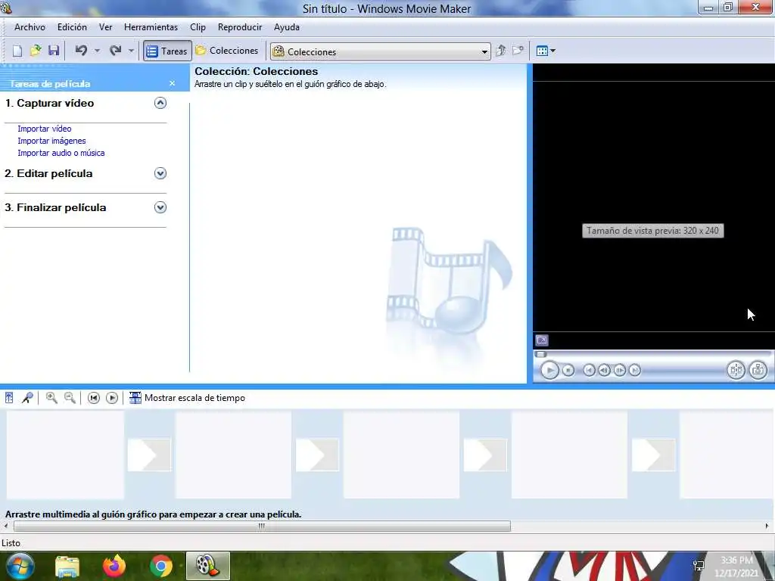Go back to the previous clip in monitor
This screenshot has height=581, width=775.
tap(589, 371)
